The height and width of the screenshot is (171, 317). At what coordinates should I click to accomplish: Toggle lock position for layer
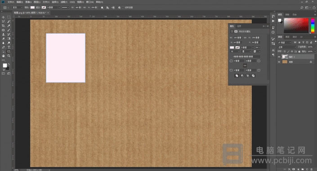(292, 52)
